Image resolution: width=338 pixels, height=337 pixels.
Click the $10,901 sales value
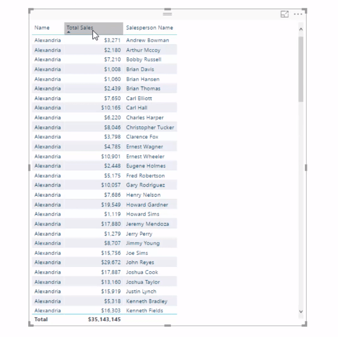(x=111, y=157)
